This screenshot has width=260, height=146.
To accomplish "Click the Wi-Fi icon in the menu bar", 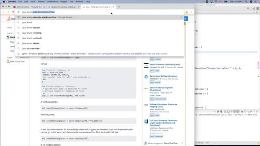I will (216, 2).
